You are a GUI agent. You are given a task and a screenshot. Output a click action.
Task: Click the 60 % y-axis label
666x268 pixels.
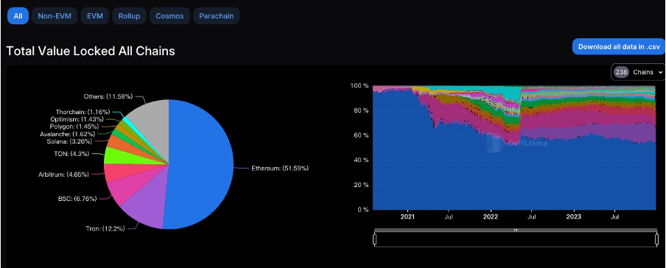361,135
